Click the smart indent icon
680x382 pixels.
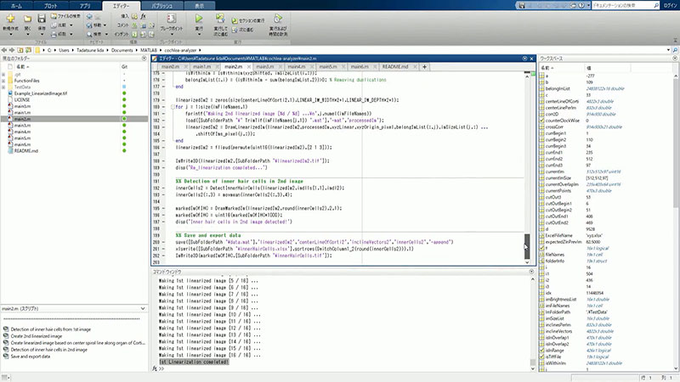tap(134, 34)
